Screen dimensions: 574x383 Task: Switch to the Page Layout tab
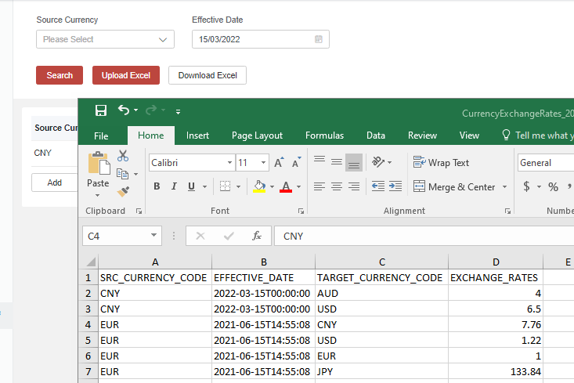tap(257, 135)
